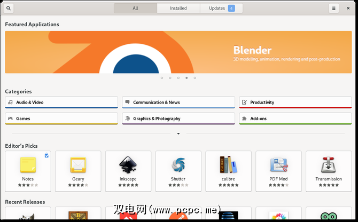Select the fifth carousel dot
The image size is (358, 222).
coord(194,78)
